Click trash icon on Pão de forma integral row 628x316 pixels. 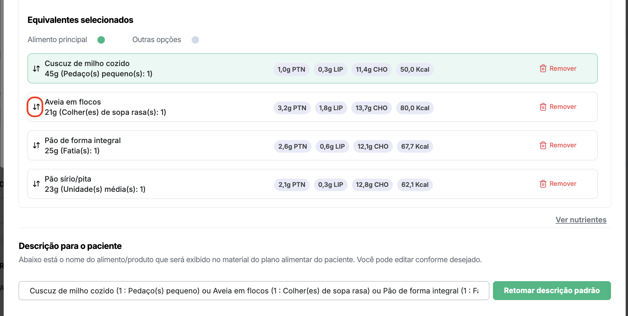click(543, 145)
